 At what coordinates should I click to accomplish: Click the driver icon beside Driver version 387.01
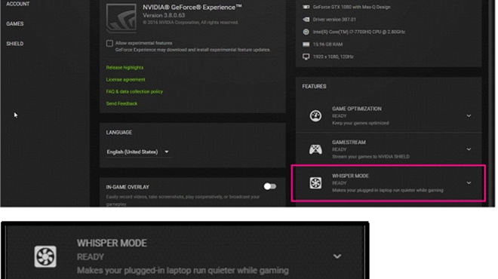tap(306, 20)
